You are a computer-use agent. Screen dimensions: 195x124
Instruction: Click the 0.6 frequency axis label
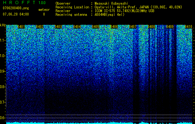click(2, 118)
